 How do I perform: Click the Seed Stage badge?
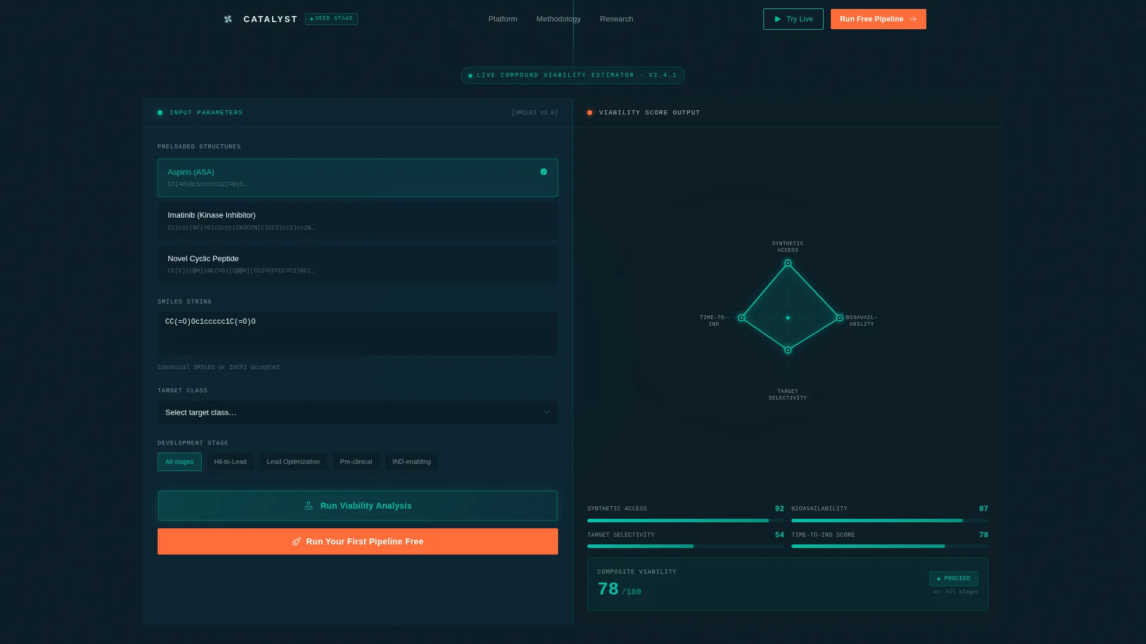tap(331, 19)
